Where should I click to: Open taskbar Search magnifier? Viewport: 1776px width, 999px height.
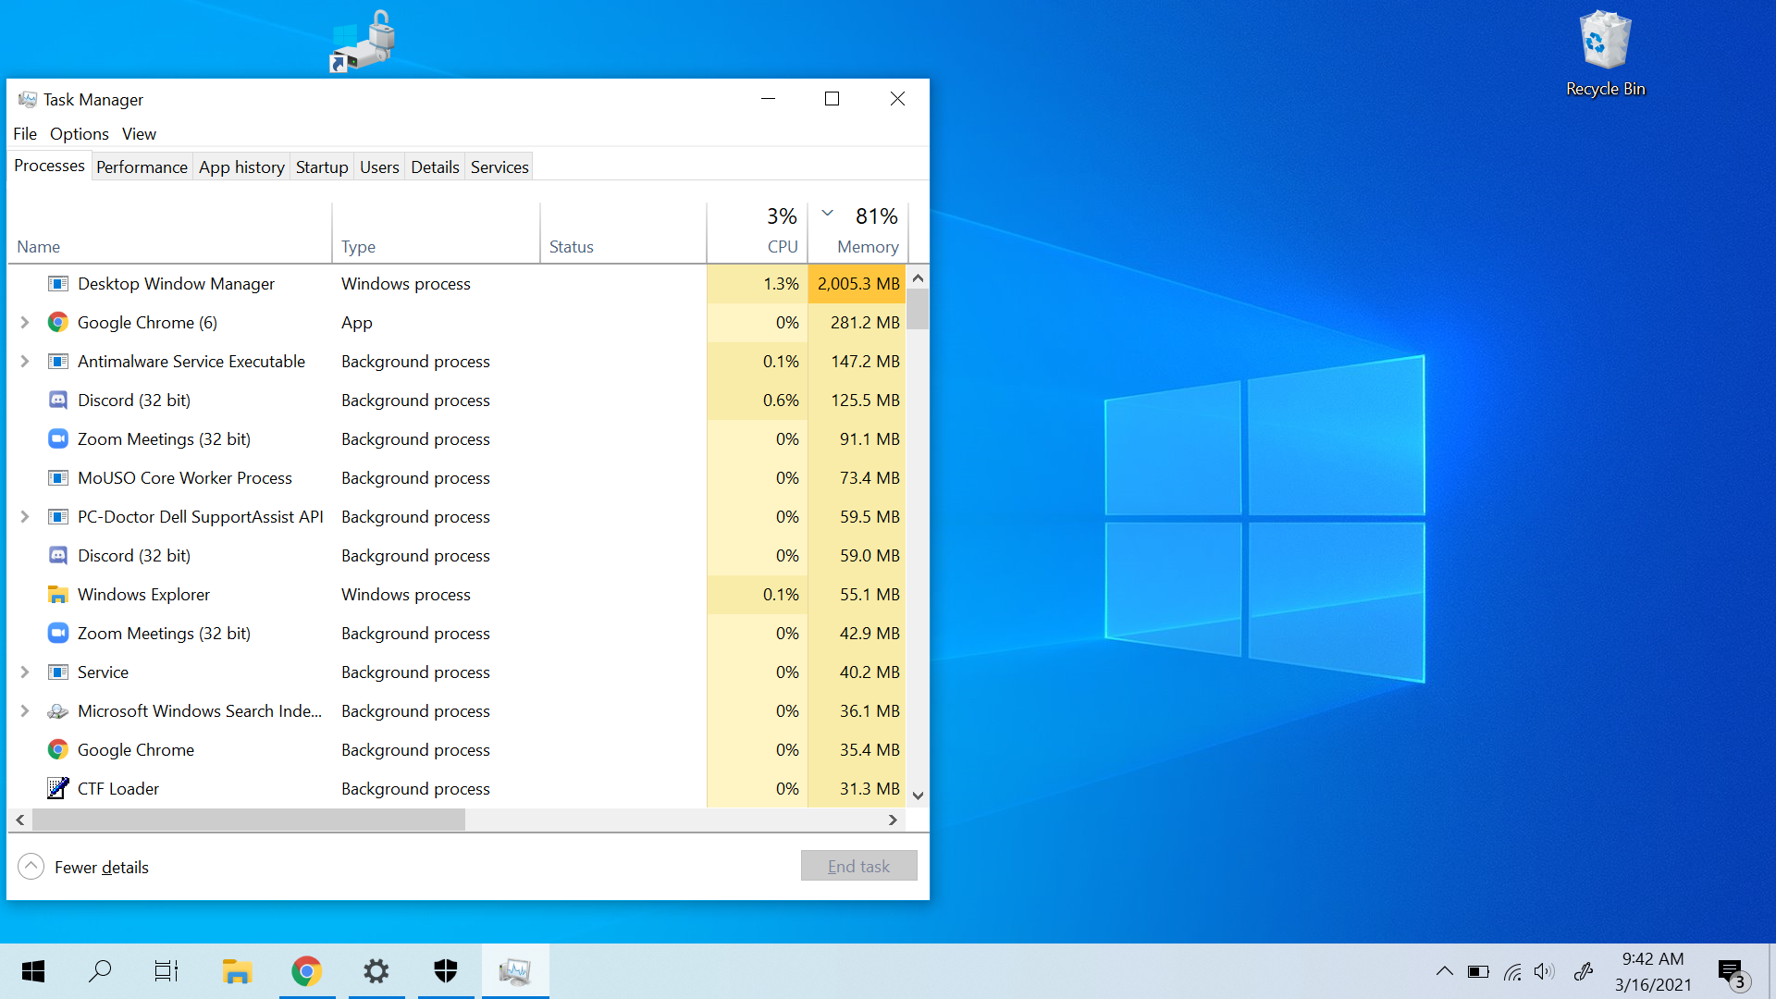click(x=100, y=971)
